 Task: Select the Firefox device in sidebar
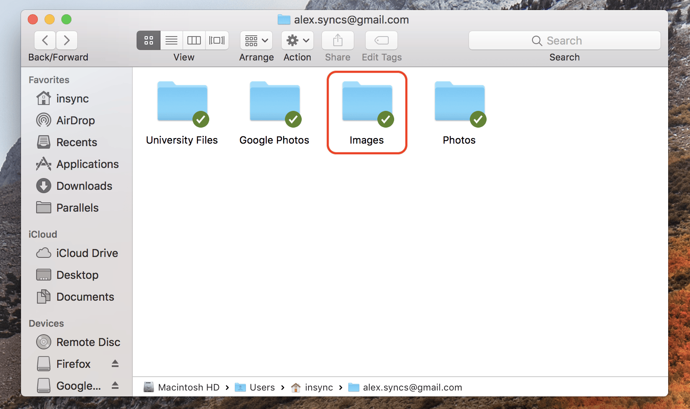pos(63,364)
